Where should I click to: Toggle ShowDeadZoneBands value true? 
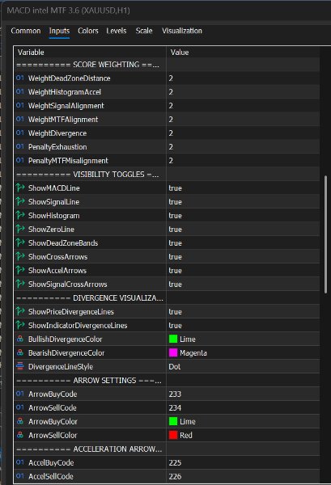(243, 243)
